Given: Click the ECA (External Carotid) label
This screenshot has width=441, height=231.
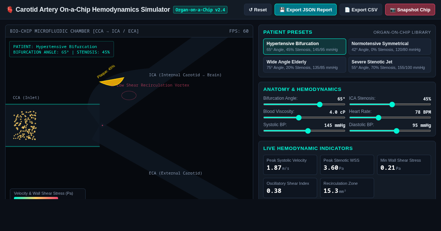Looking at the screenshot, I should [x=176, y=173].
